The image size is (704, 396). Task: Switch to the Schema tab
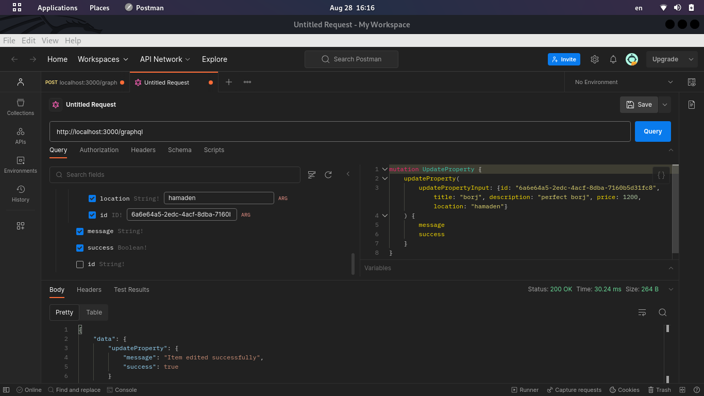[179, 150]
